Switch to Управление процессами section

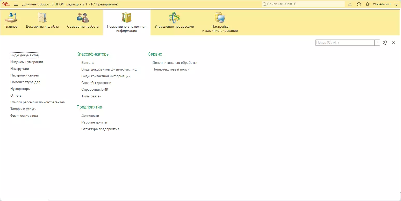pos(174,22)
